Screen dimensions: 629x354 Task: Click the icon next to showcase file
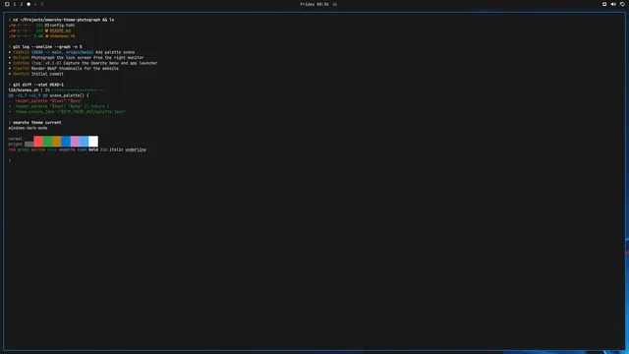46,36
